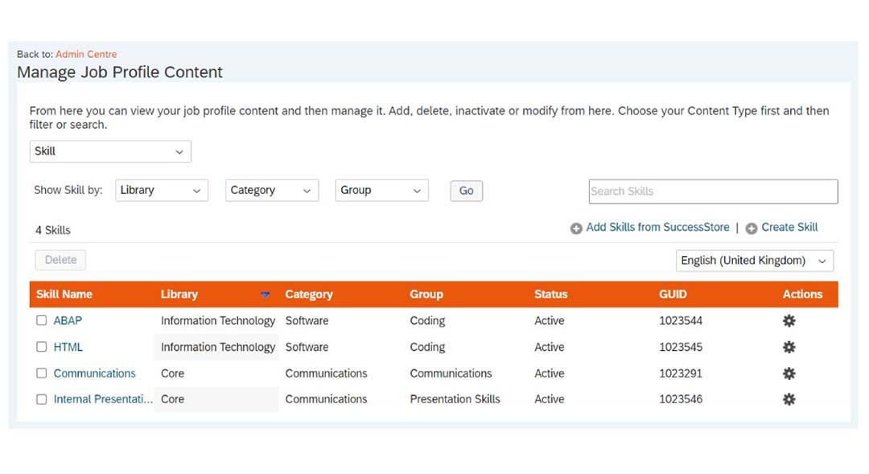This screenshot has height=474, width=869.
Task: Click the filter icon in the Library column header
Action: coord(266,295)
